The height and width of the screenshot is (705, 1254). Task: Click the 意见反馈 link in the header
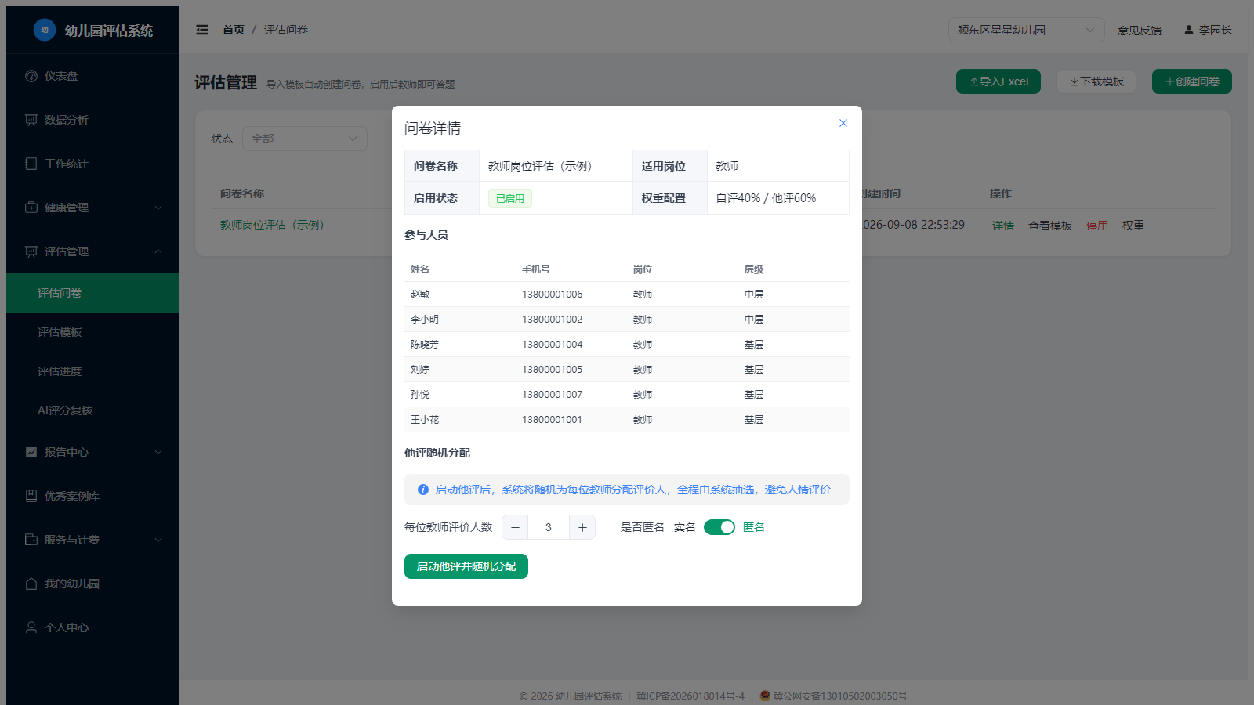[x=1140, y=30]
